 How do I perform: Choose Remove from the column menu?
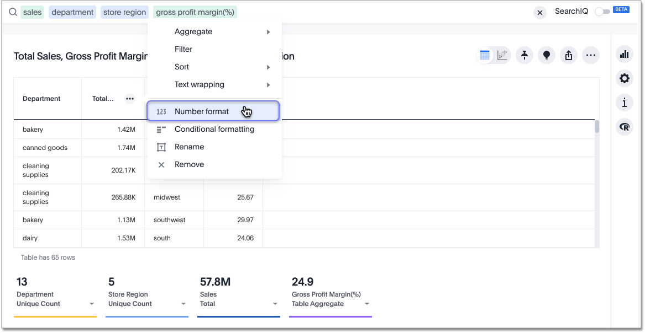190,164
